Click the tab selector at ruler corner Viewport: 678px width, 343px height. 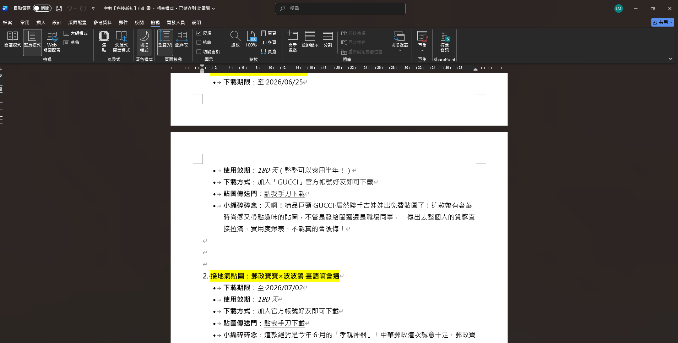2,68
